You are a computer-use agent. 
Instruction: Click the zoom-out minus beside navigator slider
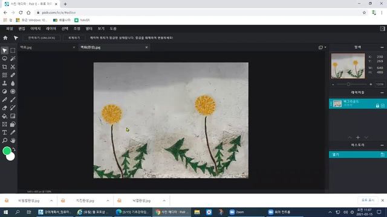333,84
